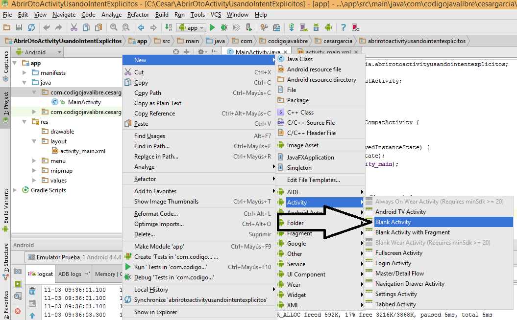517x320 pixels.
Task: Click the SDK Manager toolbar icon
Action: [316, 28]
